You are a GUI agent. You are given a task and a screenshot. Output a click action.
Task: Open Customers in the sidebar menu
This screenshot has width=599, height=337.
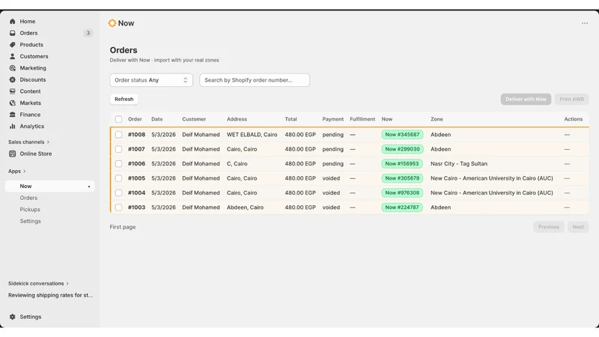click(x=34, y=56)
